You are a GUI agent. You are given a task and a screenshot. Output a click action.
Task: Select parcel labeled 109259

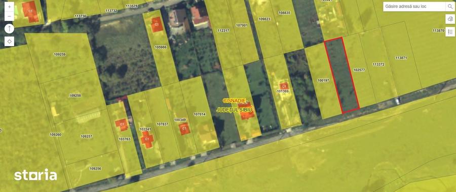[x=60, y=54]
